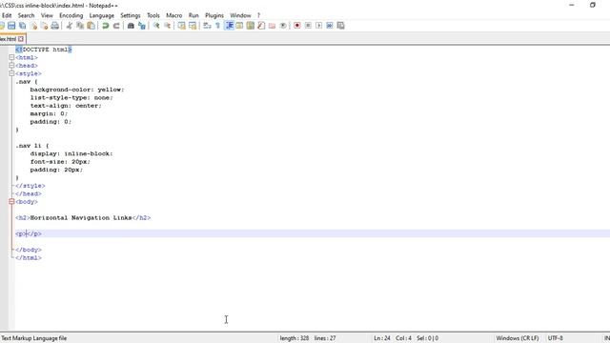Click 'Sel : 0 | 0' in the status bar
The height and width of the screenshot is (343, 610).
[428, 338]
